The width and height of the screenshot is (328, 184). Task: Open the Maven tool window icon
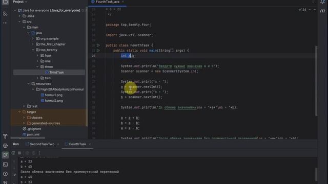(322, 11)
